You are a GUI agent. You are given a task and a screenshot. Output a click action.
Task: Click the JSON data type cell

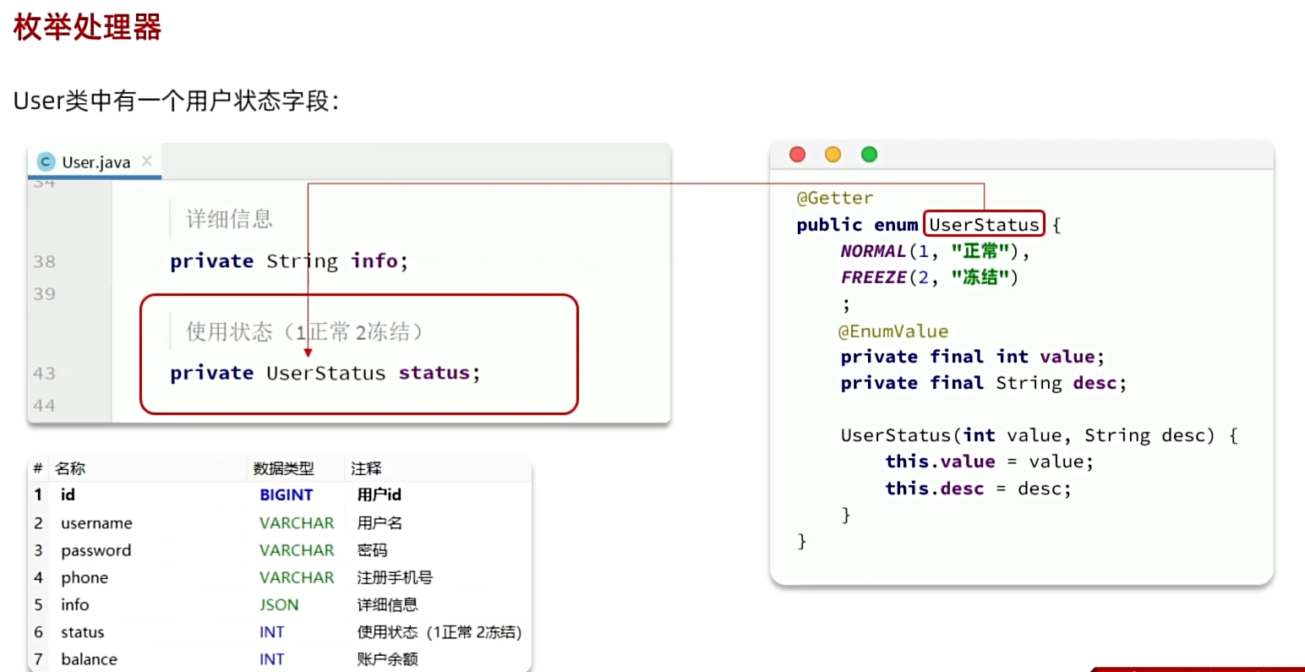tap(279, 604)
